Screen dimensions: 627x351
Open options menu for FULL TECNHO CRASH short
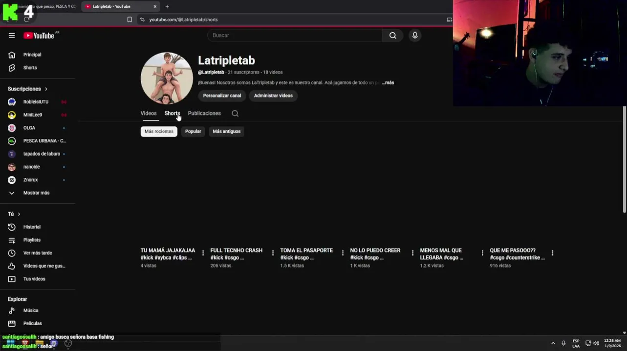pyautogui.click(x=273, y=253)
